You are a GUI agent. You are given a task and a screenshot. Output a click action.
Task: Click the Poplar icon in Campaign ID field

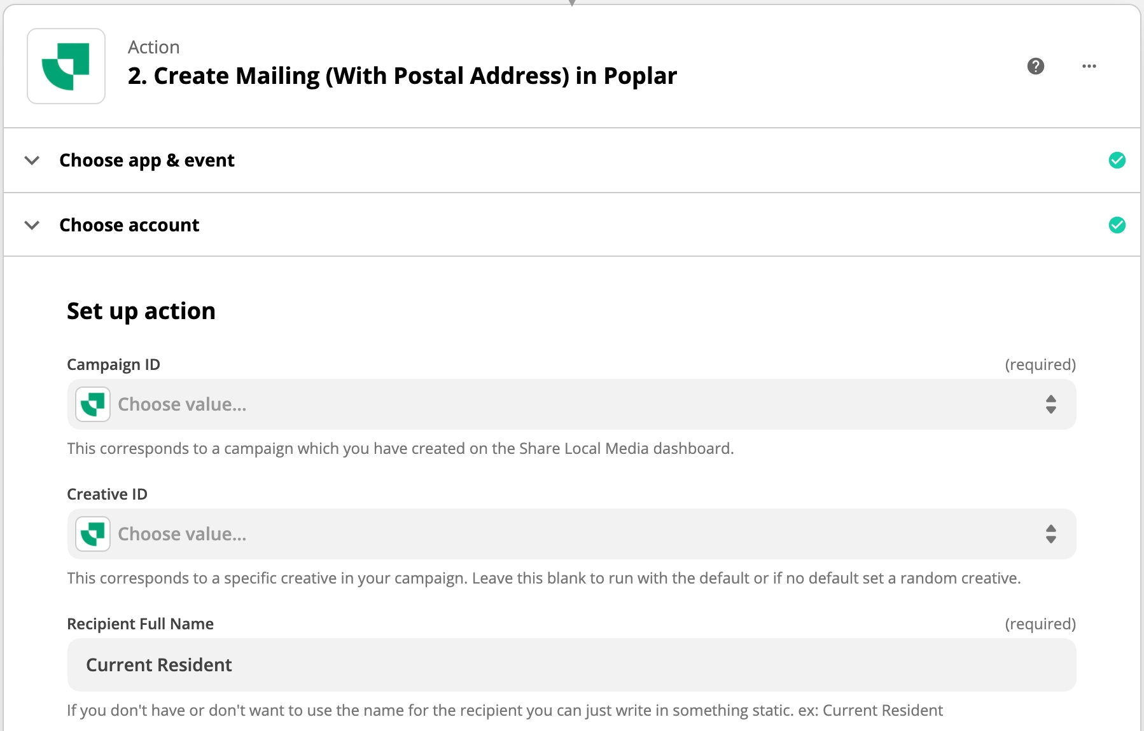pos(93,404)
